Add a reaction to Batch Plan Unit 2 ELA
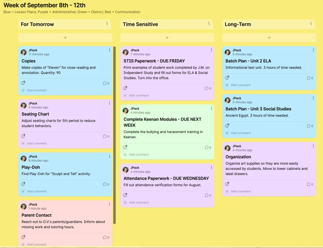Viewport: 323px width, 248px height. coord(227,78)
